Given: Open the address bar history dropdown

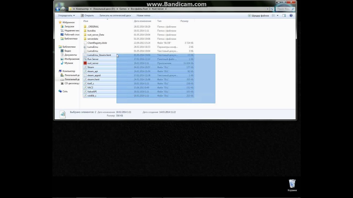Looking at the screenshot, I should point(267,9).
